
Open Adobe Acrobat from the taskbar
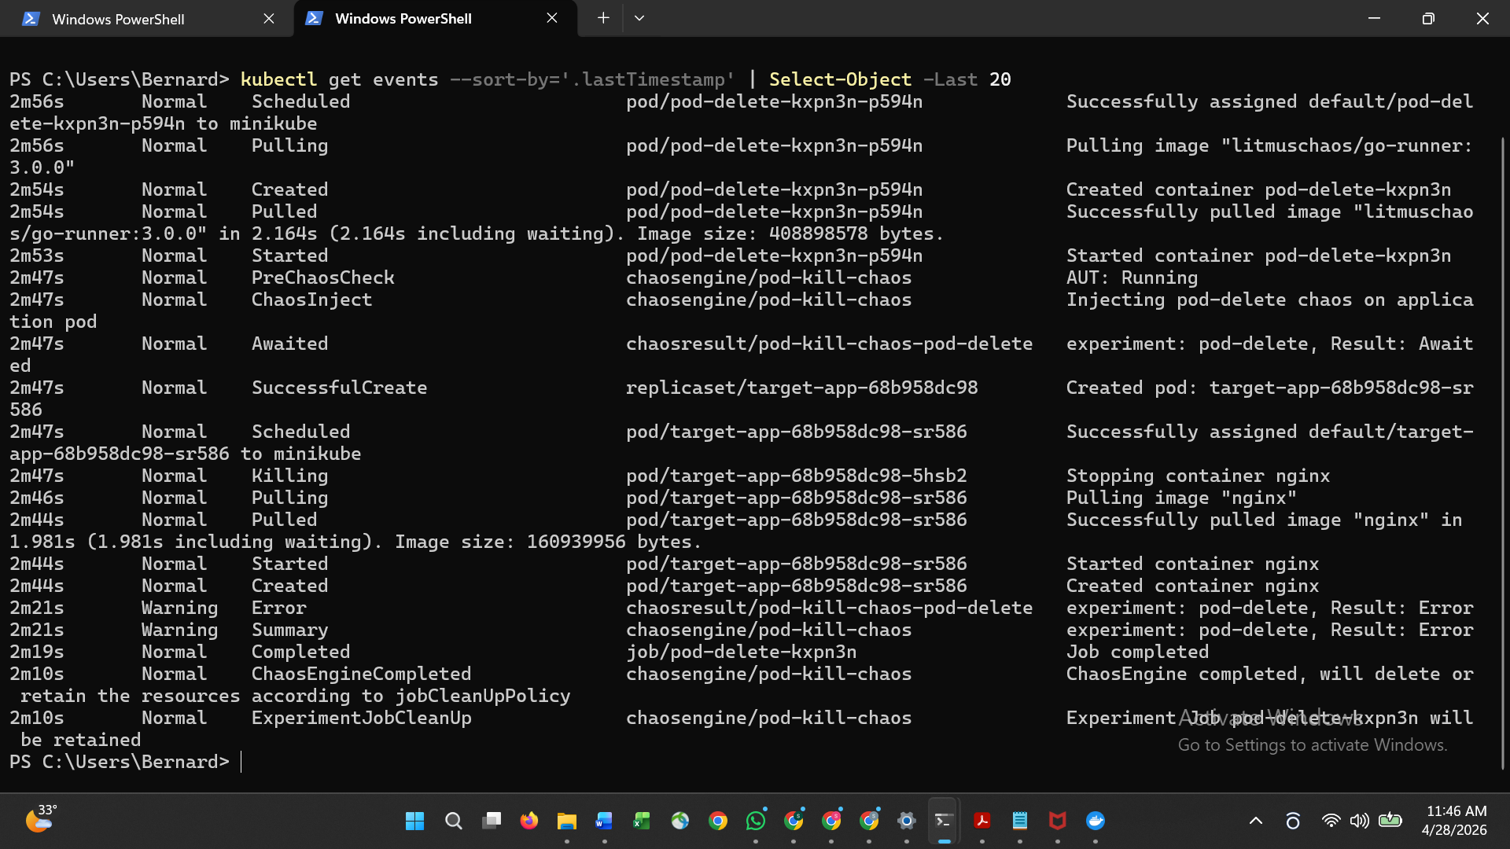point(982,821)
